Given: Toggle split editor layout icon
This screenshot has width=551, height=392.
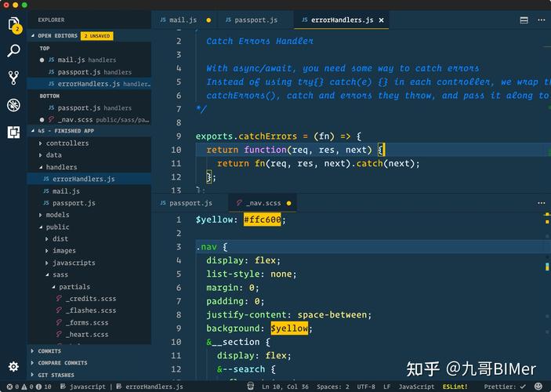Looking at the screenshot, I should tap(524, 20).
